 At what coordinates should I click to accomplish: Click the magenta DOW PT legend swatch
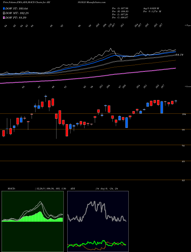pyautogui.click(x=4, y=18)
